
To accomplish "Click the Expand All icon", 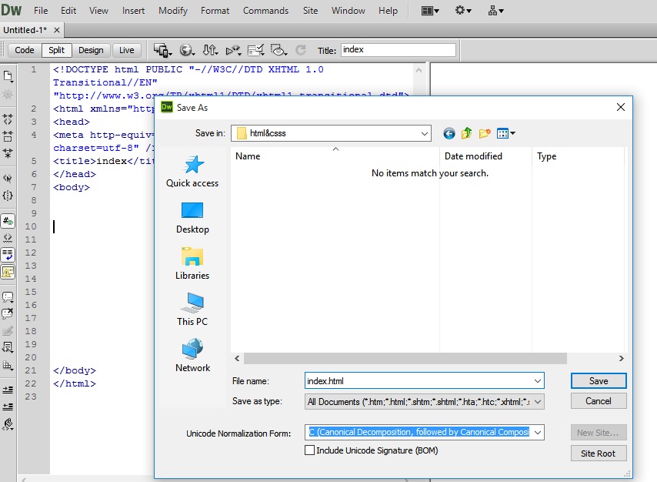I will click(8, 152).
